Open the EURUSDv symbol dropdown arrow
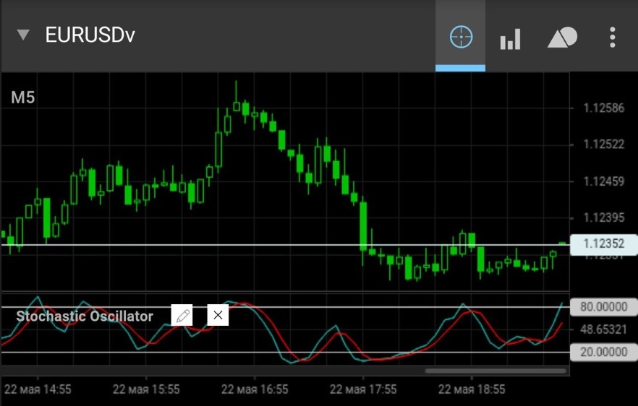This screenshot has width=638, height=406. click(23, 35)
